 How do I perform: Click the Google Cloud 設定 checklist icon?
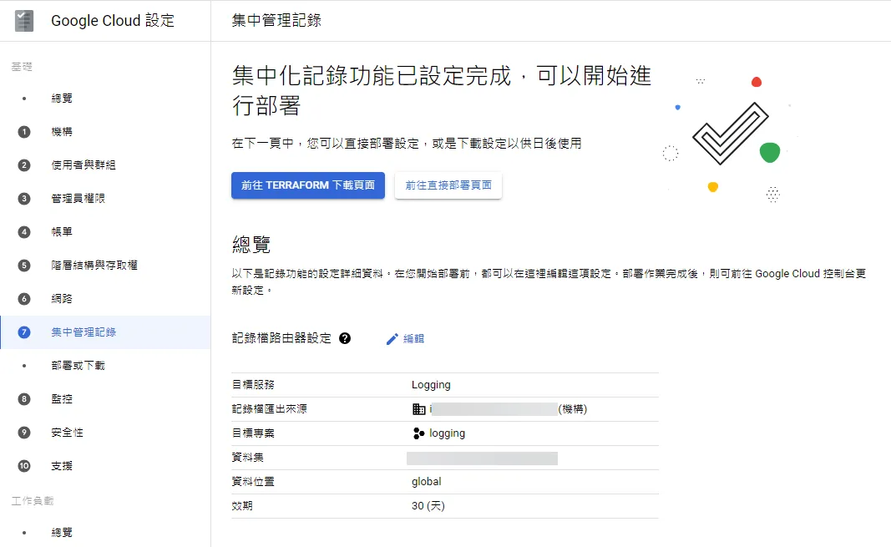[x=24, y=20]
